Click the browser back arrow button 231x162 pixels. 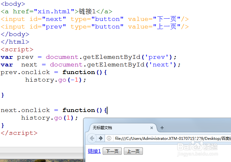92,138
